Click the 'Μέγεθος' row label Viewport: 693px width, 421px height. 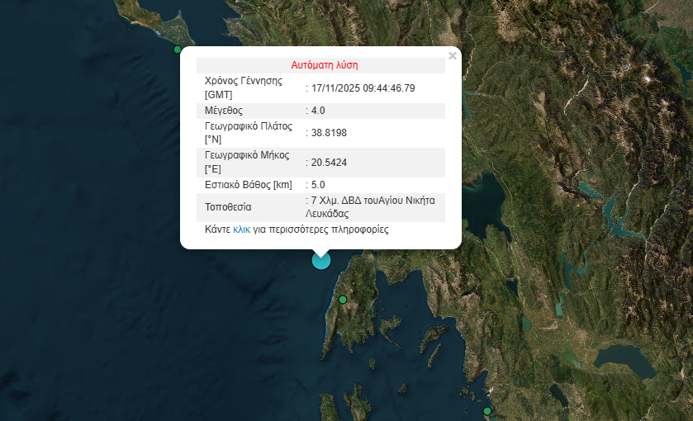(x=224, y=110)
